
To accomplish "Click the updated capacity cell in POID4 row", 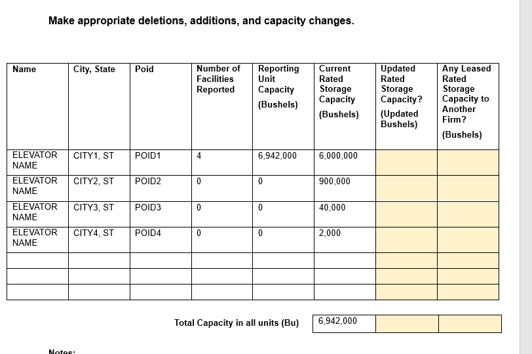I will (x=407, y=239).
